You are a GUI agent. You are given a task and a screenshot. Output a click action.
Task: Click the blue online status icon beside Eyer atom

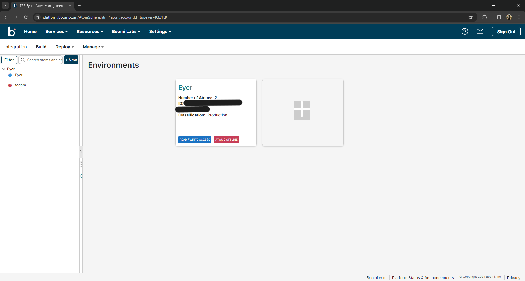tap(10, 75)
